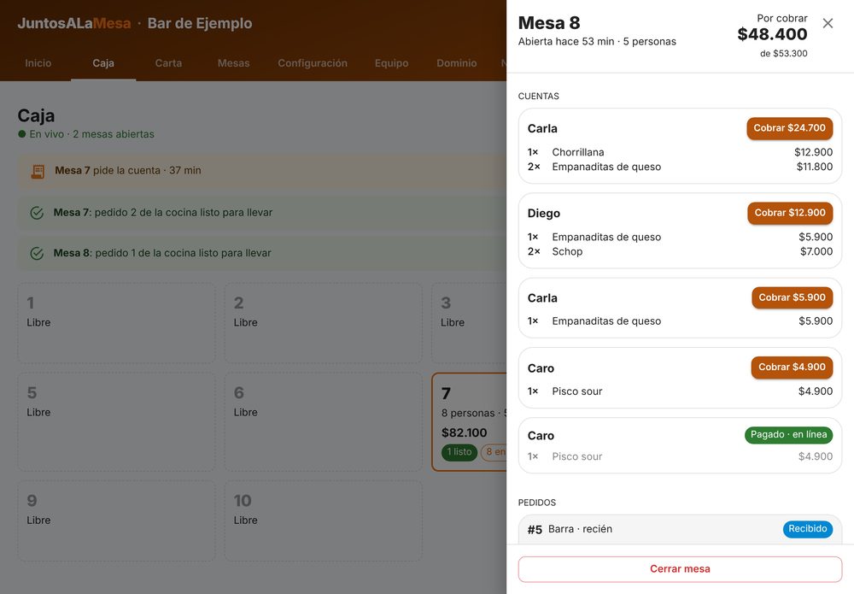The height and width of the screenshot is (594, 854).
Task: Select free table 10 card
Action: 324,521
